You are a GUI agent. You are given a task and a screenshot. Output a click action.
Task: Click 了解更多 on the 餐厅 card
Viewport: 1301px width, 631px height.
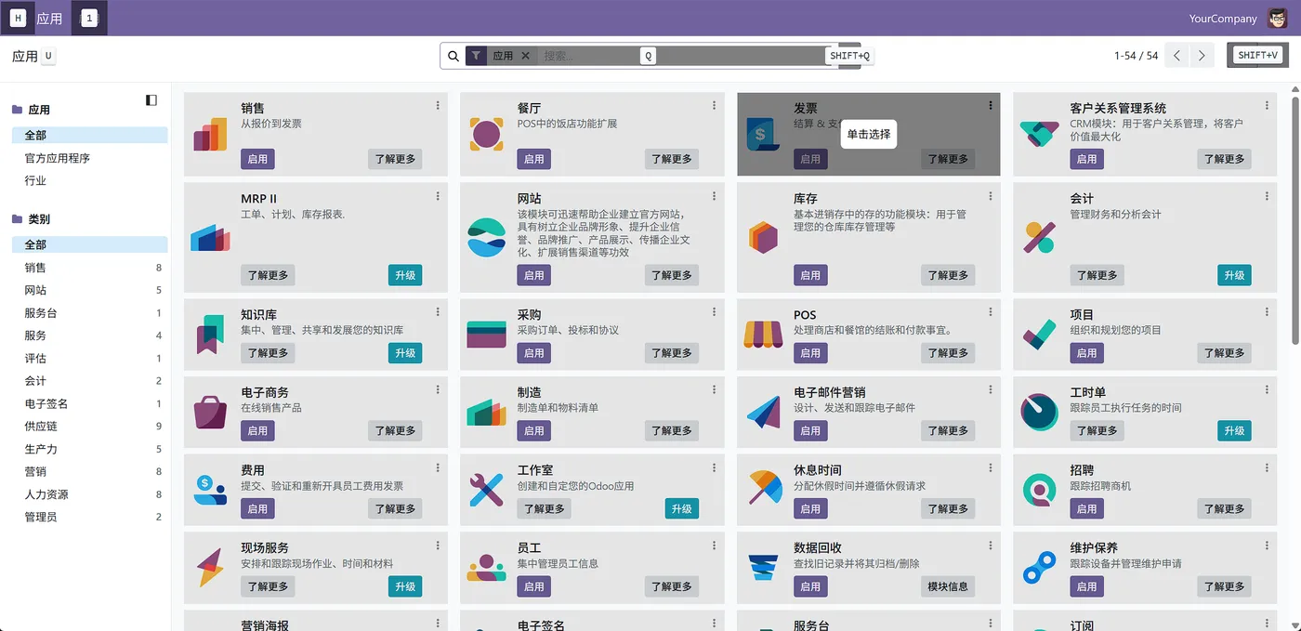[672, 159]
